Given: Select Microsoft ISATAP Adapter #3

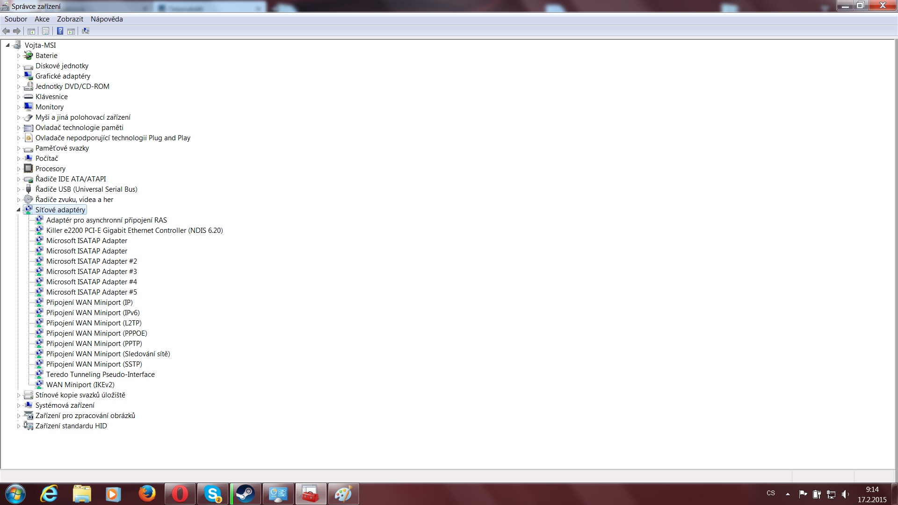Looking at the screenshot, I should [91, 272].
